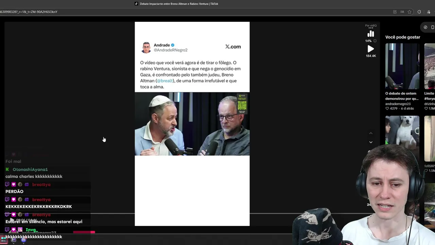Open the 'O debate de ontem' suggested thumbnail
435x245 pixels.
402,66
